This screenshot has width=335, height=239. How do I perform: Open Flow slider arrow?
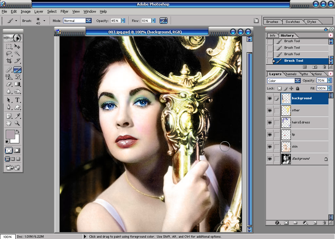click(x=153, y=21)
